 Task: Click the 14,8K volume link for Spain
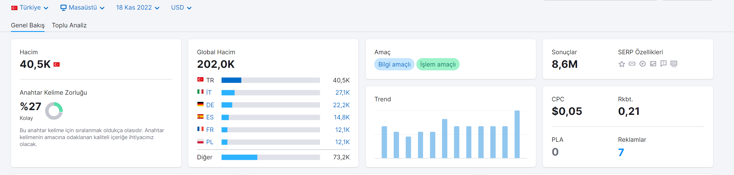point(341,117)
